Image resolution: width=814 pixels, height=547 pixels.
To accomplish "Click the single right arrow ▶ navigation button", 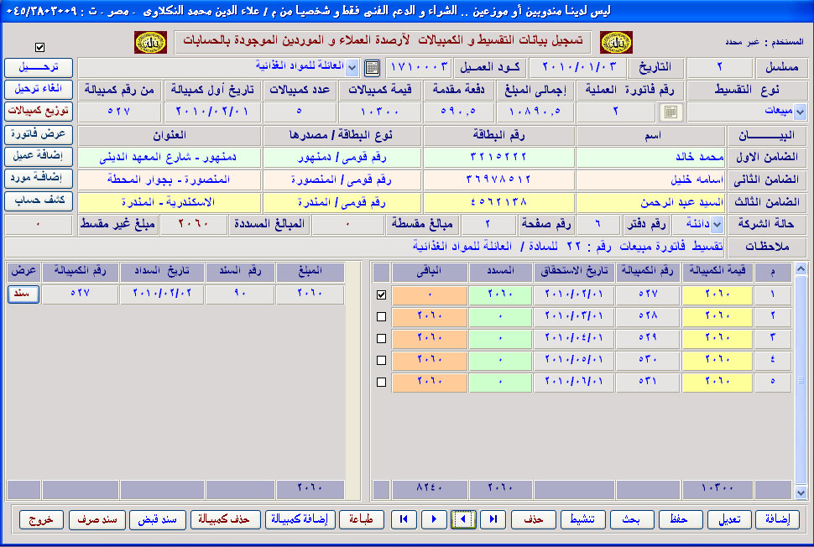I will [434, 519].
